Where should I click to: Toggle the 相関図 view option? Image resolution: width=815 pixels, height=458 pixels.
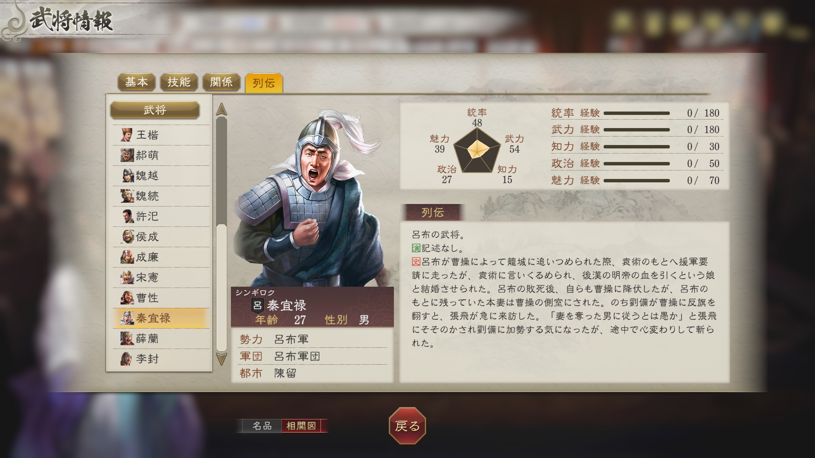[301, 426]
